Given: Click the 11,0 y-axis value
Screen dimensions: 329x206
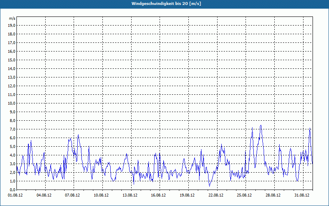Looking at the screenshot, I should (x=12, y=95).
